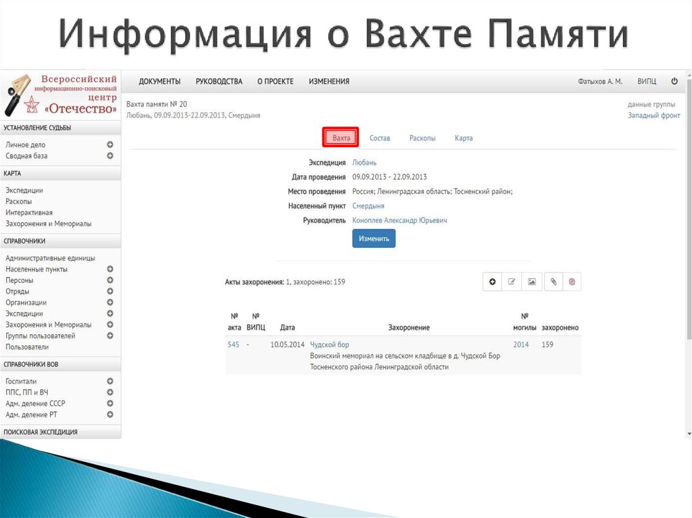692x518 pixels.
Task: Select the Западный фронт group link
Action: pyautogui.click(x=655, y=115)
